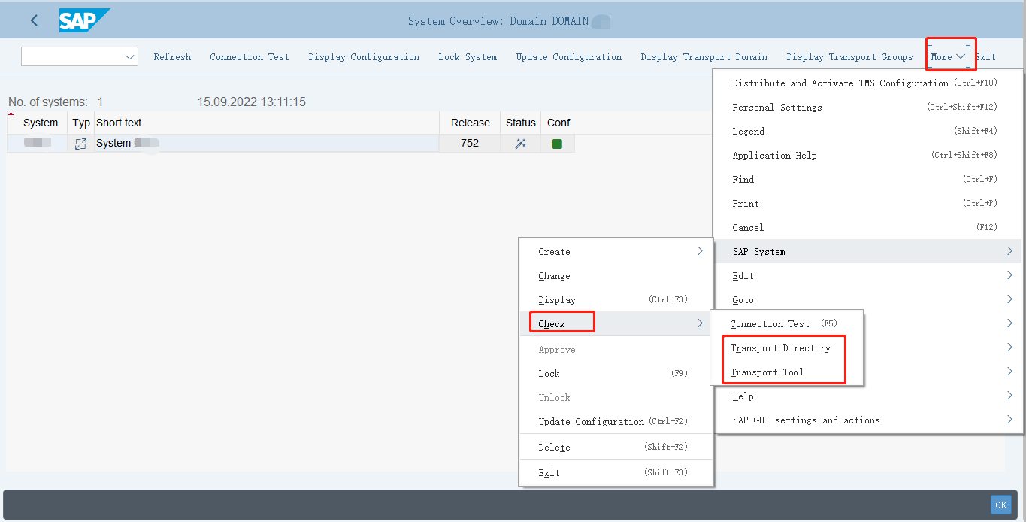Open SAP GUI settings and actions
1026x522 pixels.
[806, 420]
